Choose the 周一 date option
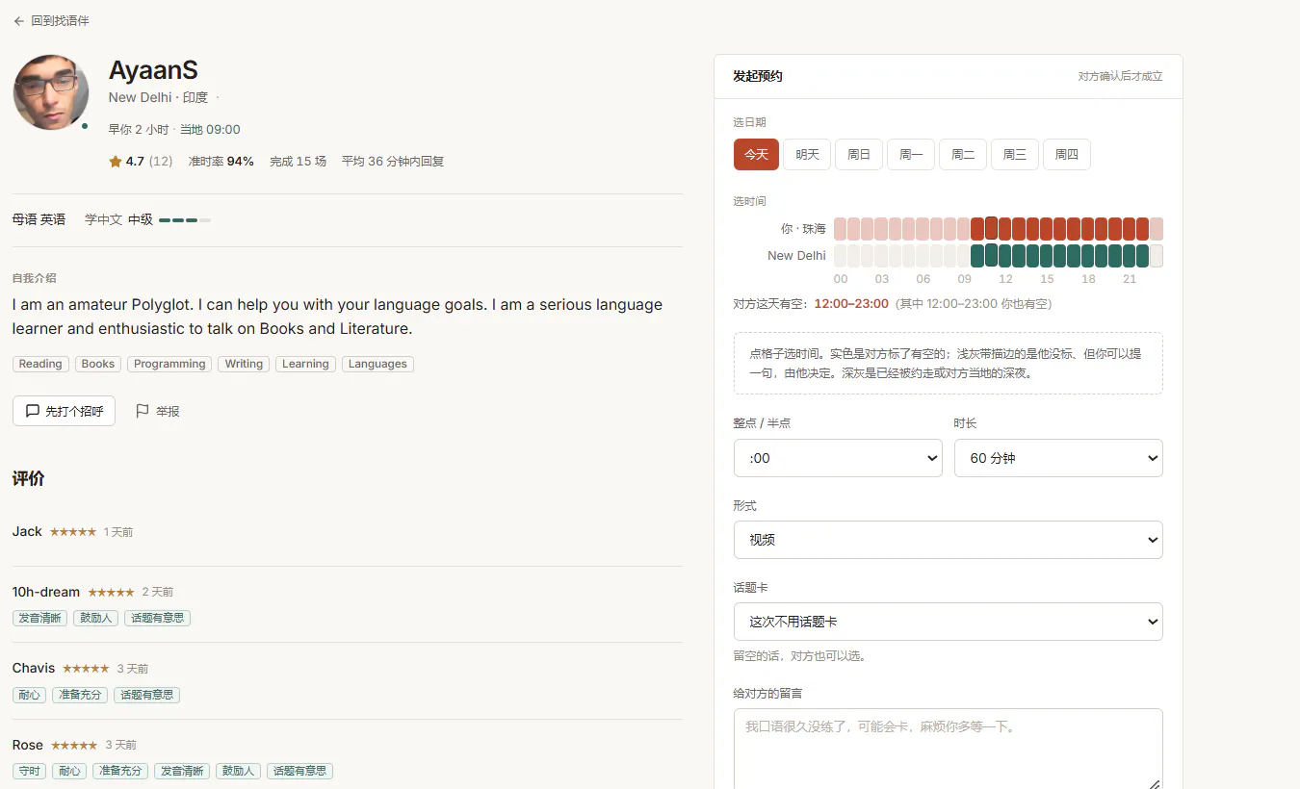Image resolution: width=1300 pixels, height=789 pixels. tap(911, 155)
